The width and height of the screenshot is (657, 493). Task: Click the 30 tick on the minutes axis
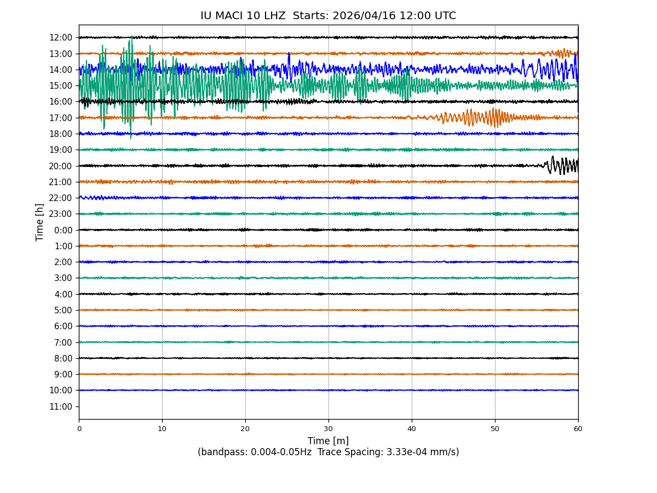coord(328,429)
